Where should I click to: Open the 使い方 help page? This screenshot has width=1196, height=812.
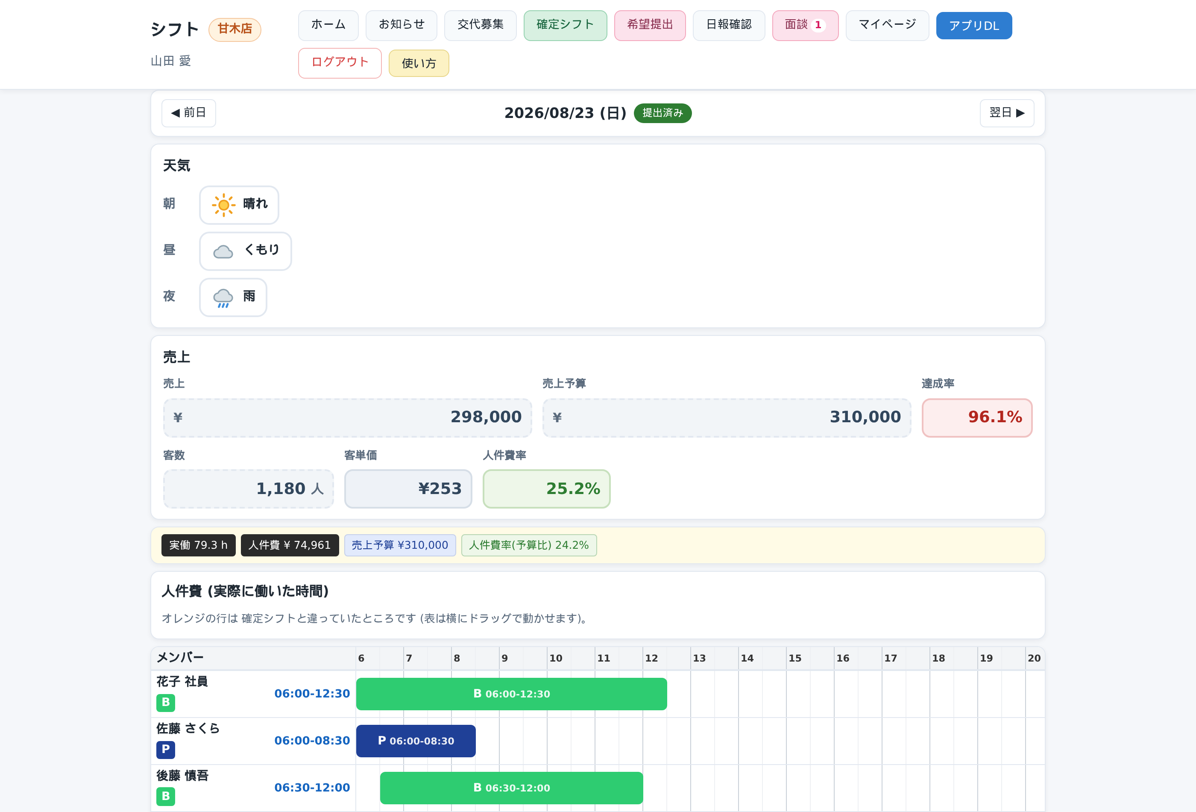point(419,63)
